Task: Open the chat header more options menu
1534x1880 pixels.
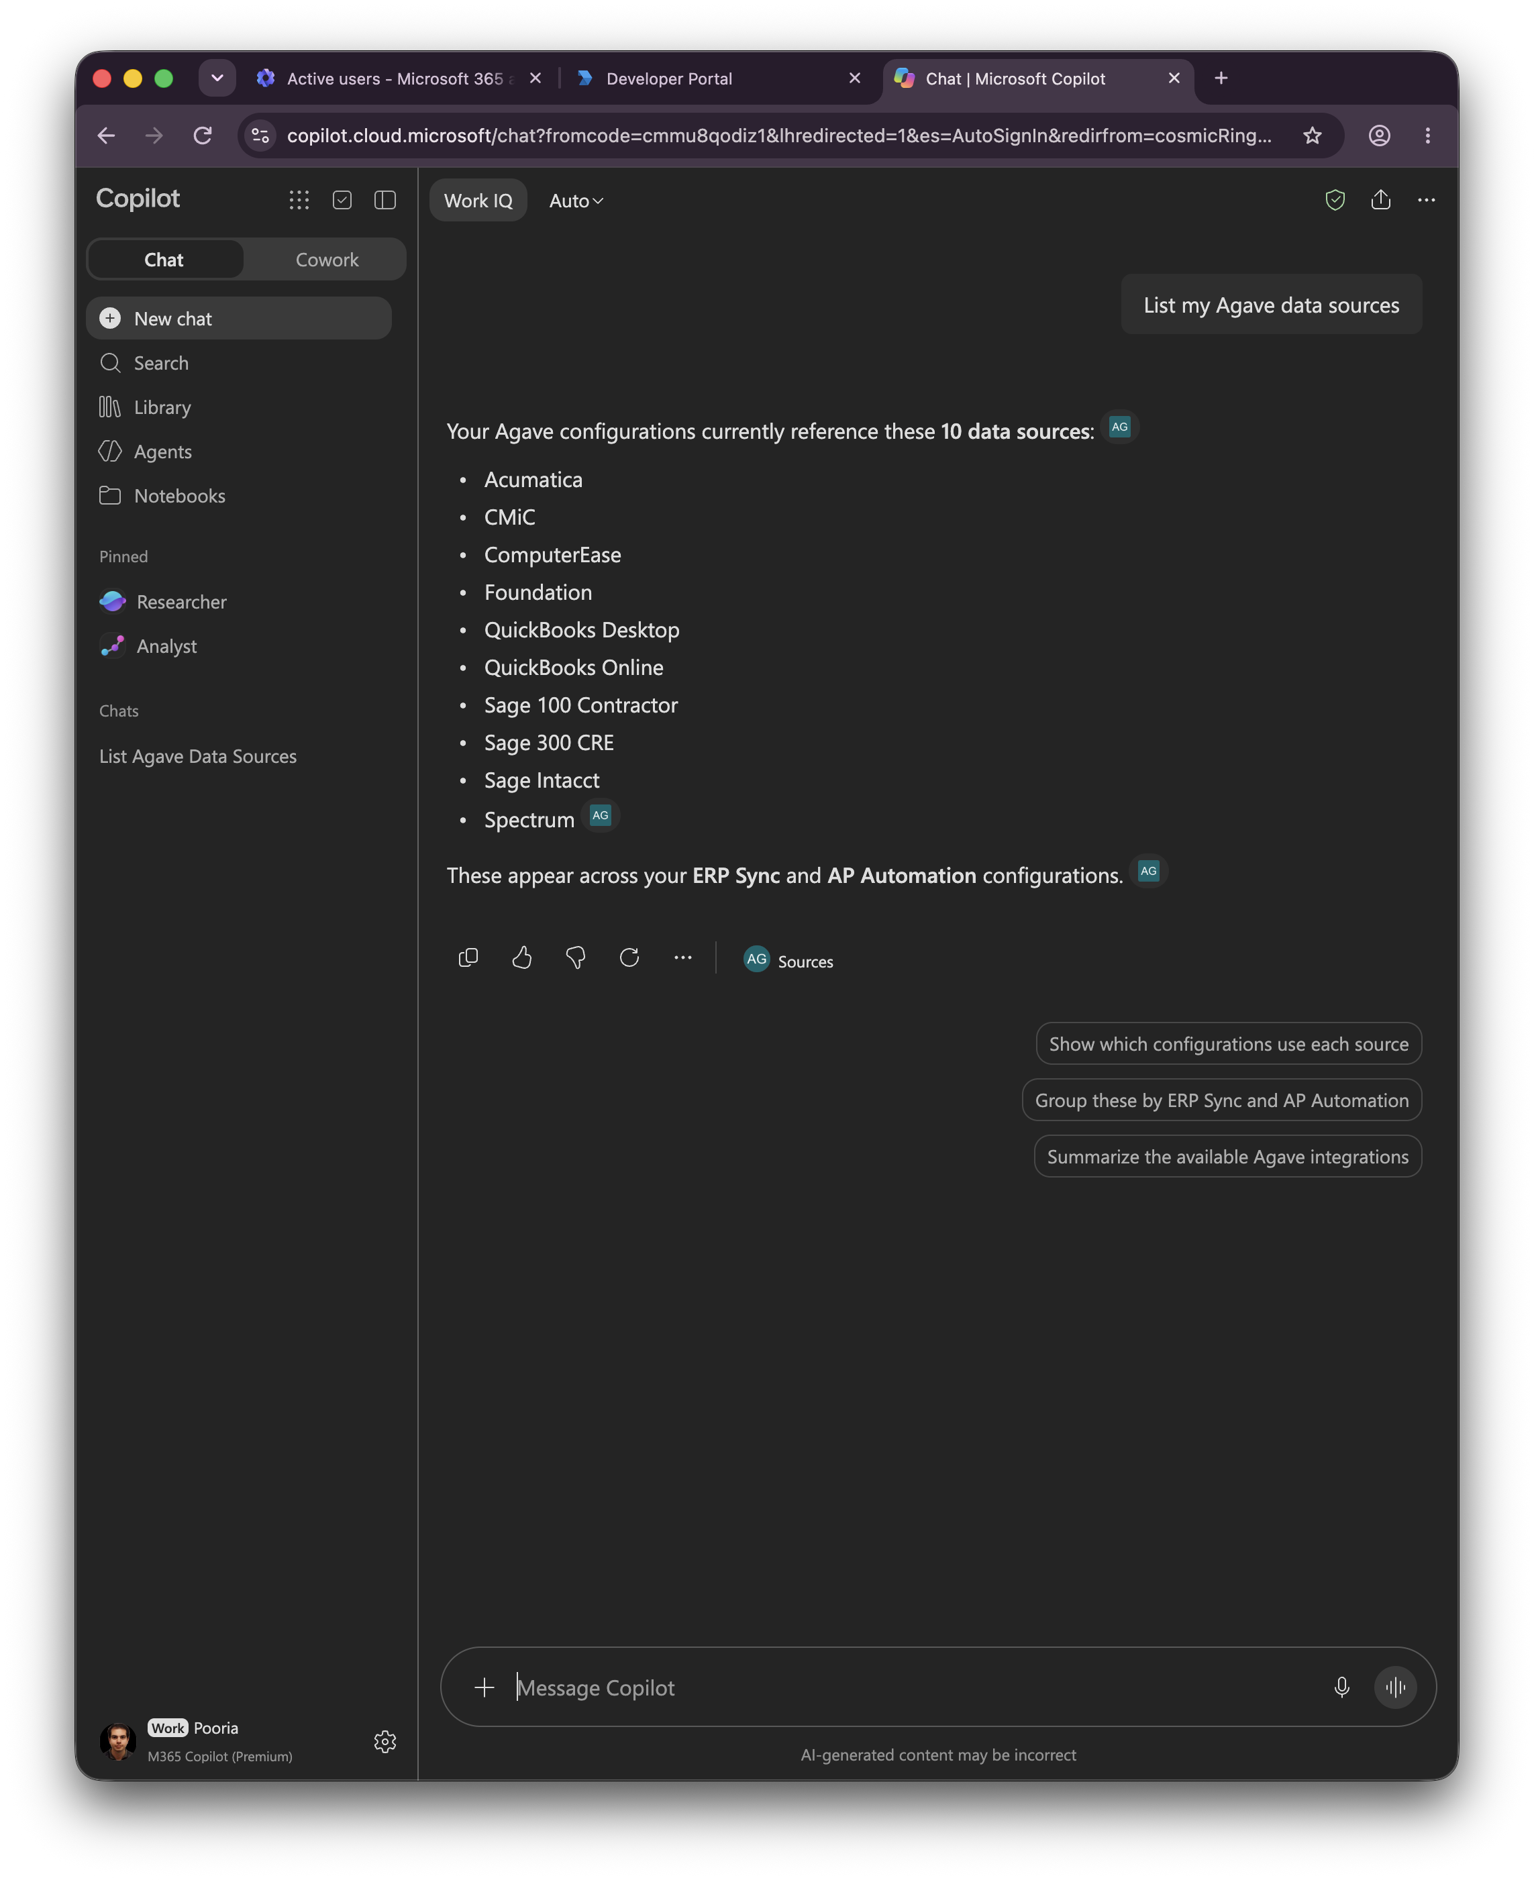Action: 1426,200
